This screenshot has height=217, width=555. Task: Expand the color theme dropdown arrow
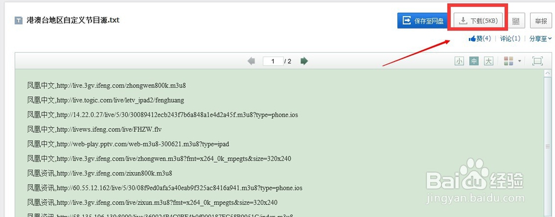519,61
